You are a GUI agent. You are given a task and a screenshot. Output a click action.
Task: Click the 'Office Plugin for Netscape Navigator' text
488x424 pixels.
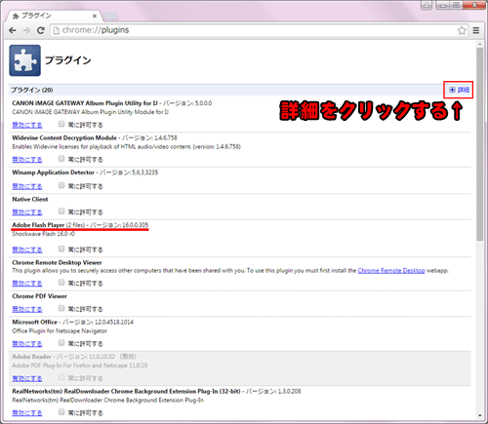point(60,331)
